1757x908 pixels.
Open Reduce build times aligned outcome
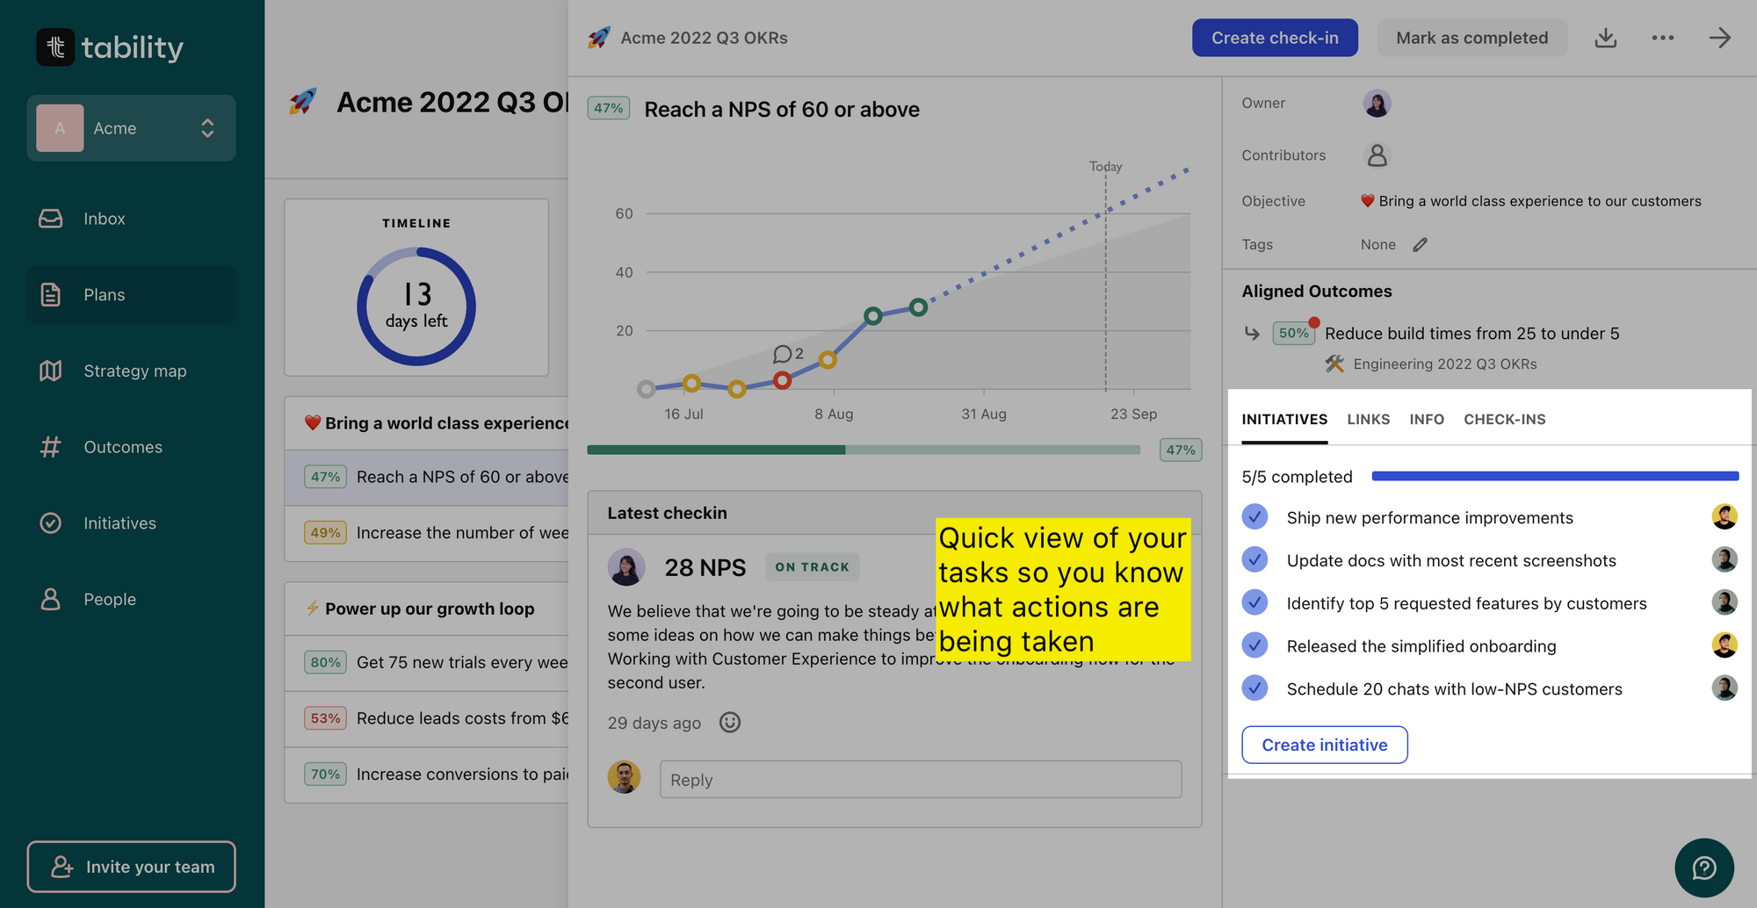pyautogui.click(x=1471, y=334)
